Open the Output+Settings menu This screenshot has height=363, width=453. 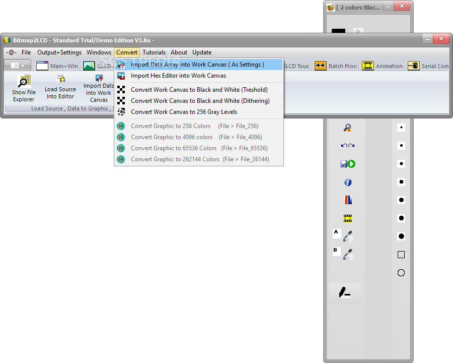59,52
